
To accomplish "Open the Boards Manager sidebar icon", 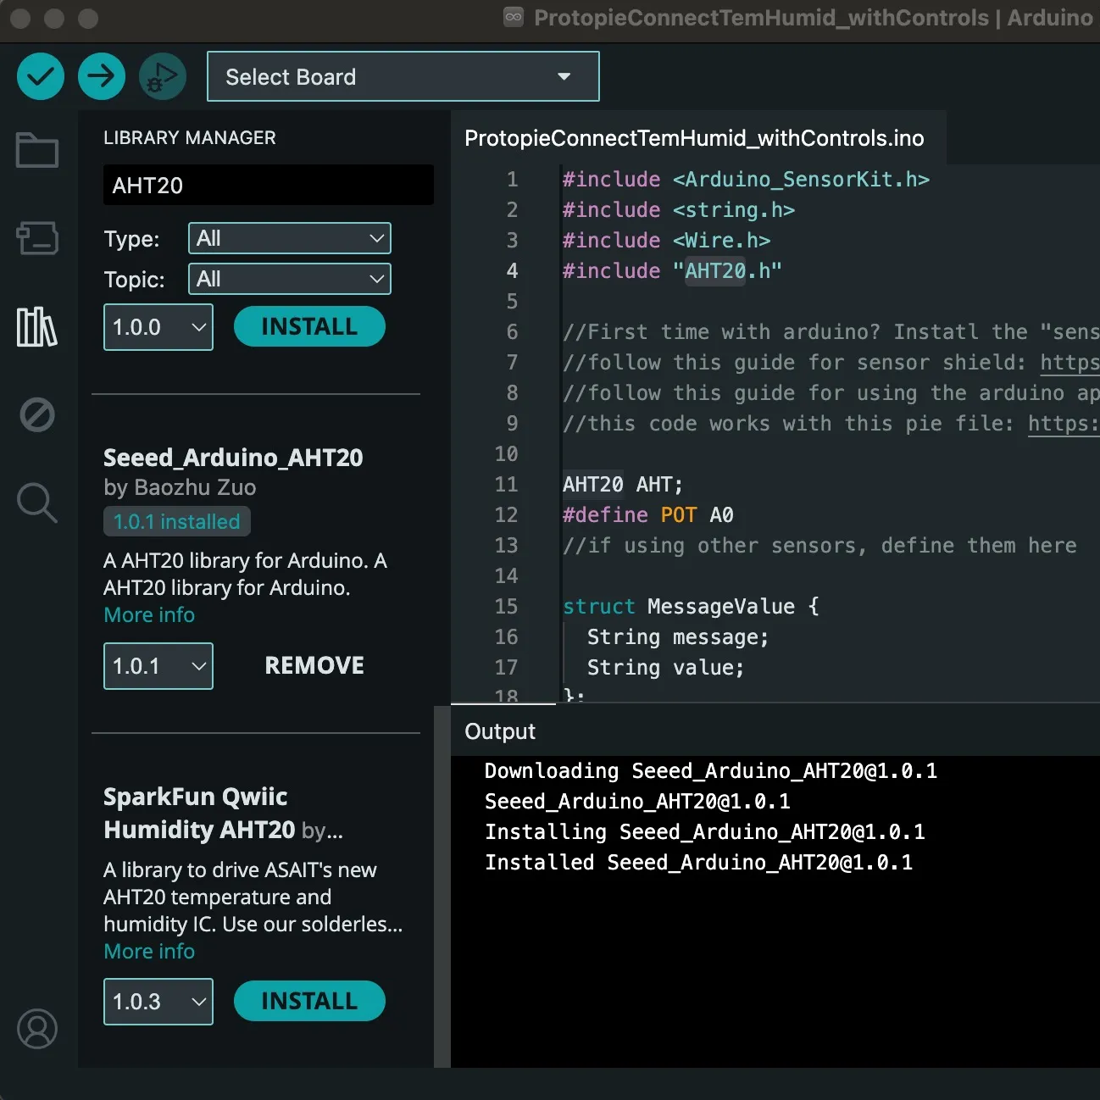I will 36,238.
